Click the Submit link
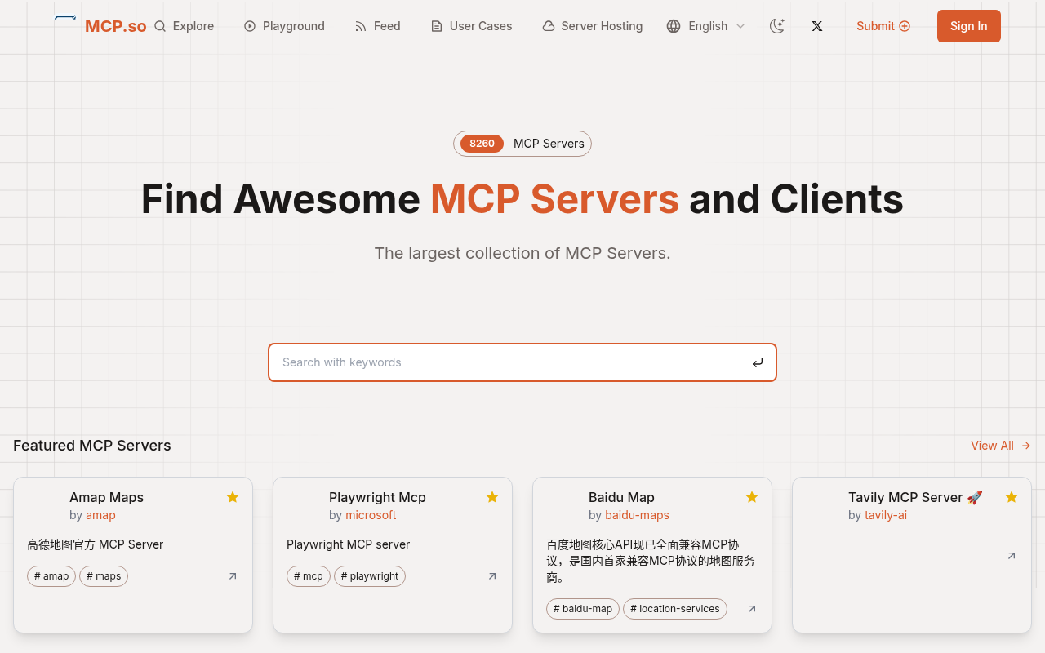This screenshot has width=1045, height=653. coord(883,26)
